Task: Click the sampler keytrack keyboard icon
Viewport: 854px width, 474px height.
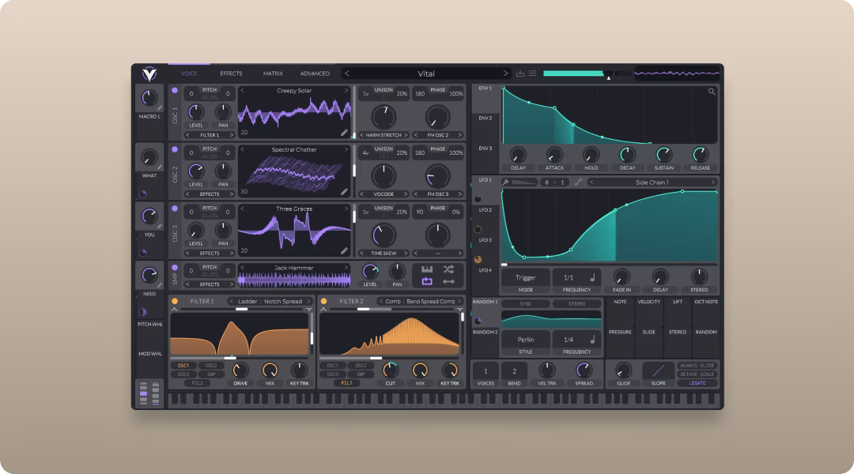Action: pos(427,269)
